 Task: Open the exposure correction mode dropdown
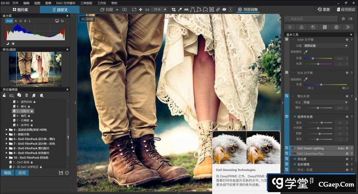pyautogui.click(x=326, y=102)
